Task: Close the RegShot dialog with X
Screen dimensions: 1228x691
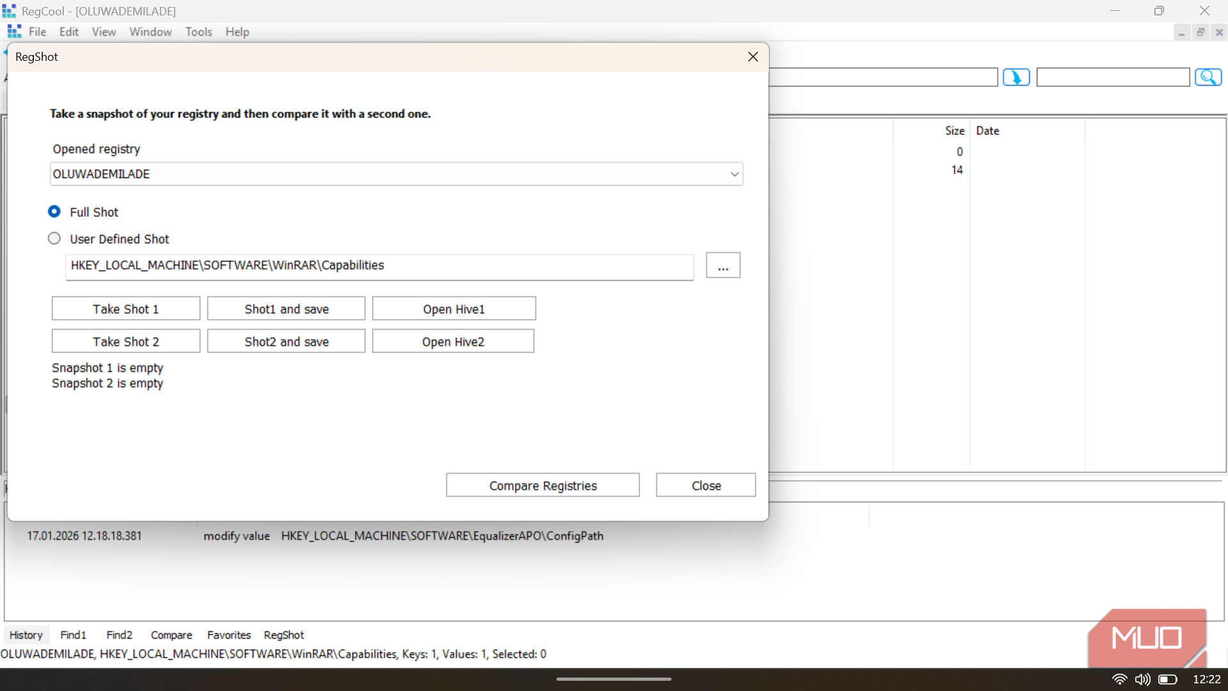Action: pos(753,57)
